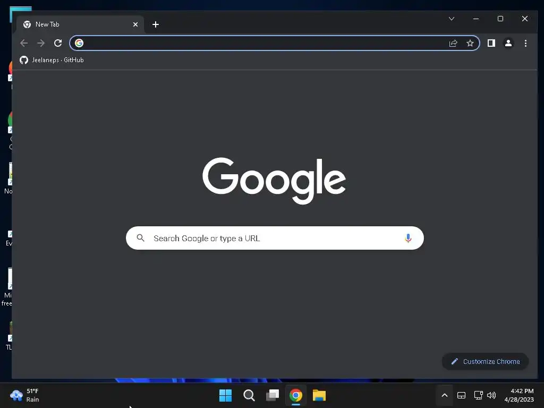Open the tab search dropdown arrow
The height and width of the screenshot is (408, 544).
click(452, 19)
